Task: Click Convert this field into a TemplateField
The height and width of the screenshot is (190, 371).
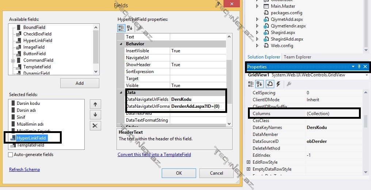Action: (x=154, y=155)
